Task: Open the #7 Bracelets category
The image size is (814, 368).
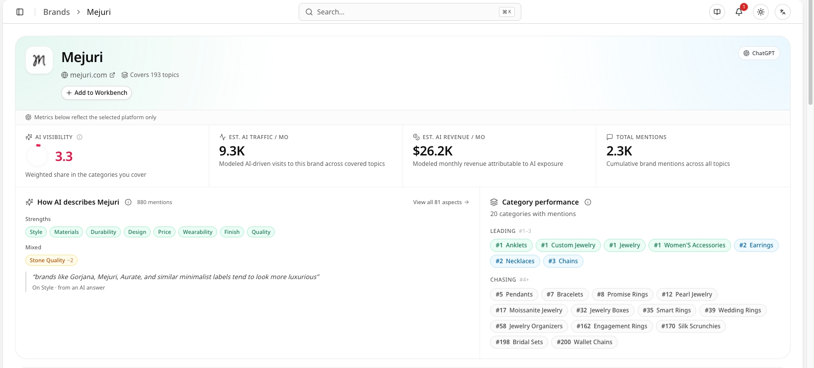Action: 565,294
